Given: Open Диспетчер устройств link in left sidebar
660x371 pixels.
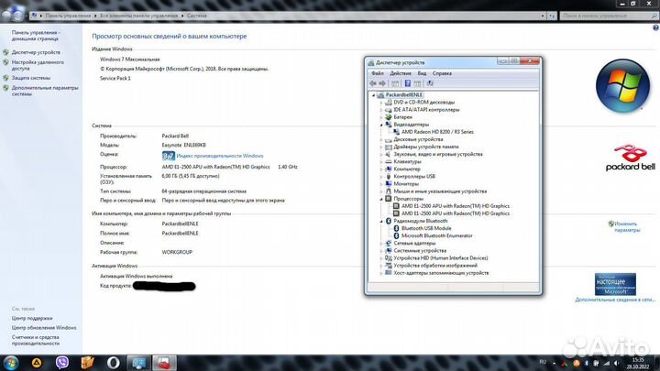Looking at the screenshot, I should (x=36, y=52).
